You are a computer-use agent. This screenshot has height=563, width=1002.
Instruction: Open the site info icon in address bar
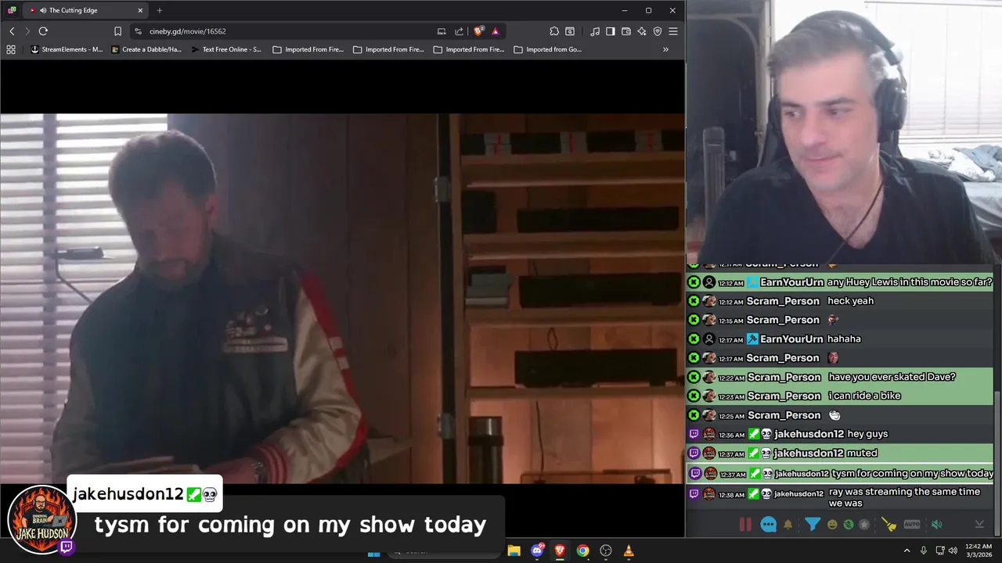tap(138, 31)
